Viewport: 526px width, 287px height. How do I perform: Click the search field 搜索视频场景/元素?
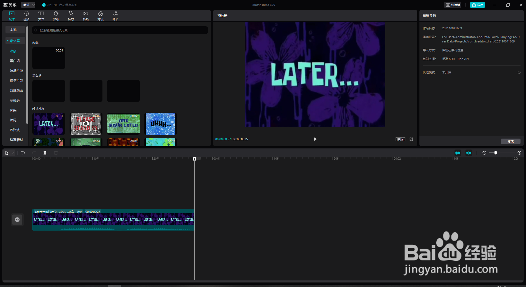[x=120, y=30]
